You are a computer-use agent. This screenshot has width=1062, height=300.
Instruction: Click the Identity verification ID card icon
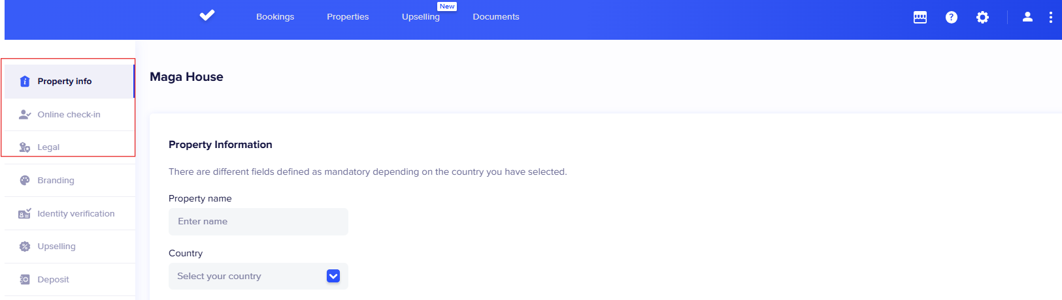pos(25,214)
